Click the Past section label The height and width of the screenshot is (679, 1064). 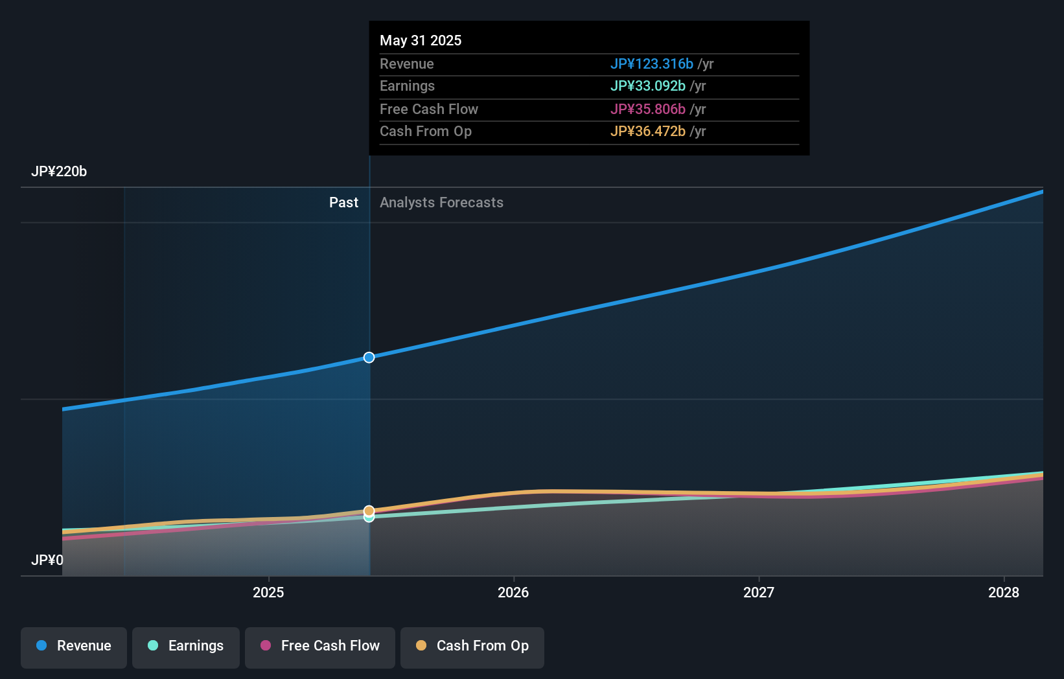click(x=343, y=203)
